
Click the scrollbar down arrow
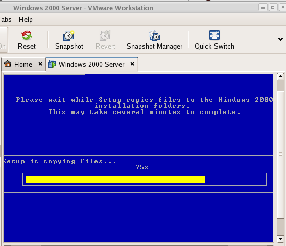tap(280, 239)
